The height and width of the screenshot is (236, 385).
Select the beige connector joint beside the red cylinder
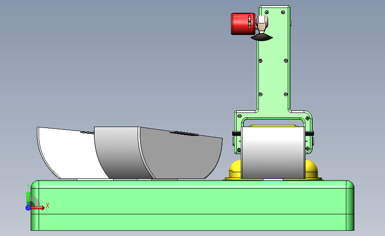click(262, 24)
